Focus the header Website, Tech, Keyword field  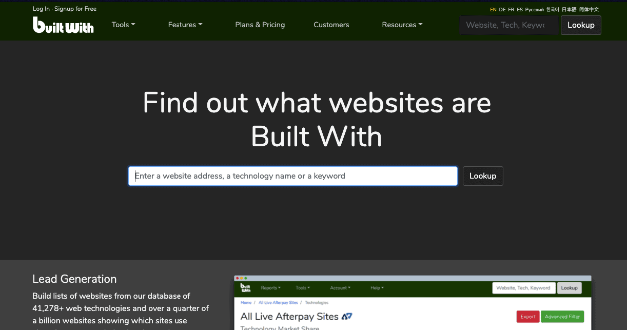click(x=508, y=25)
